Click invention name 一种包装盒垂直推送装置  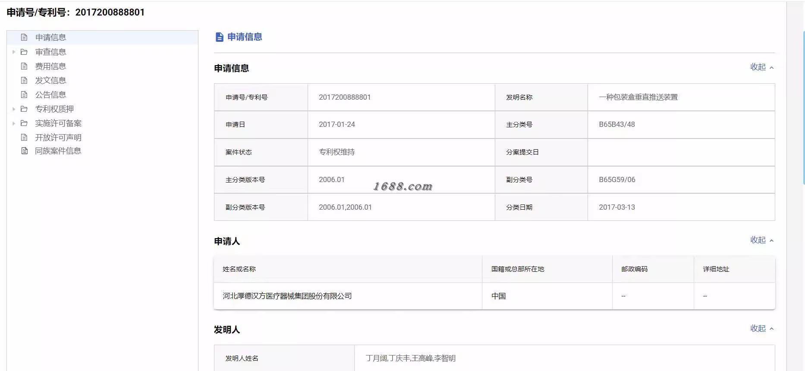(638, 97)
